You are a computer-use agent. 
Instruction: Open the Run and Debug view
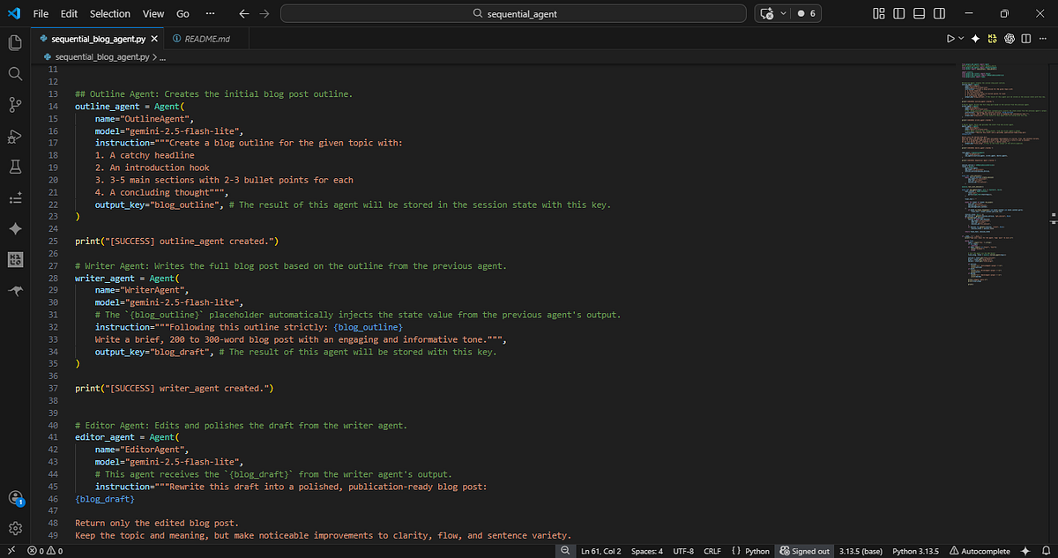coord(14,136)
